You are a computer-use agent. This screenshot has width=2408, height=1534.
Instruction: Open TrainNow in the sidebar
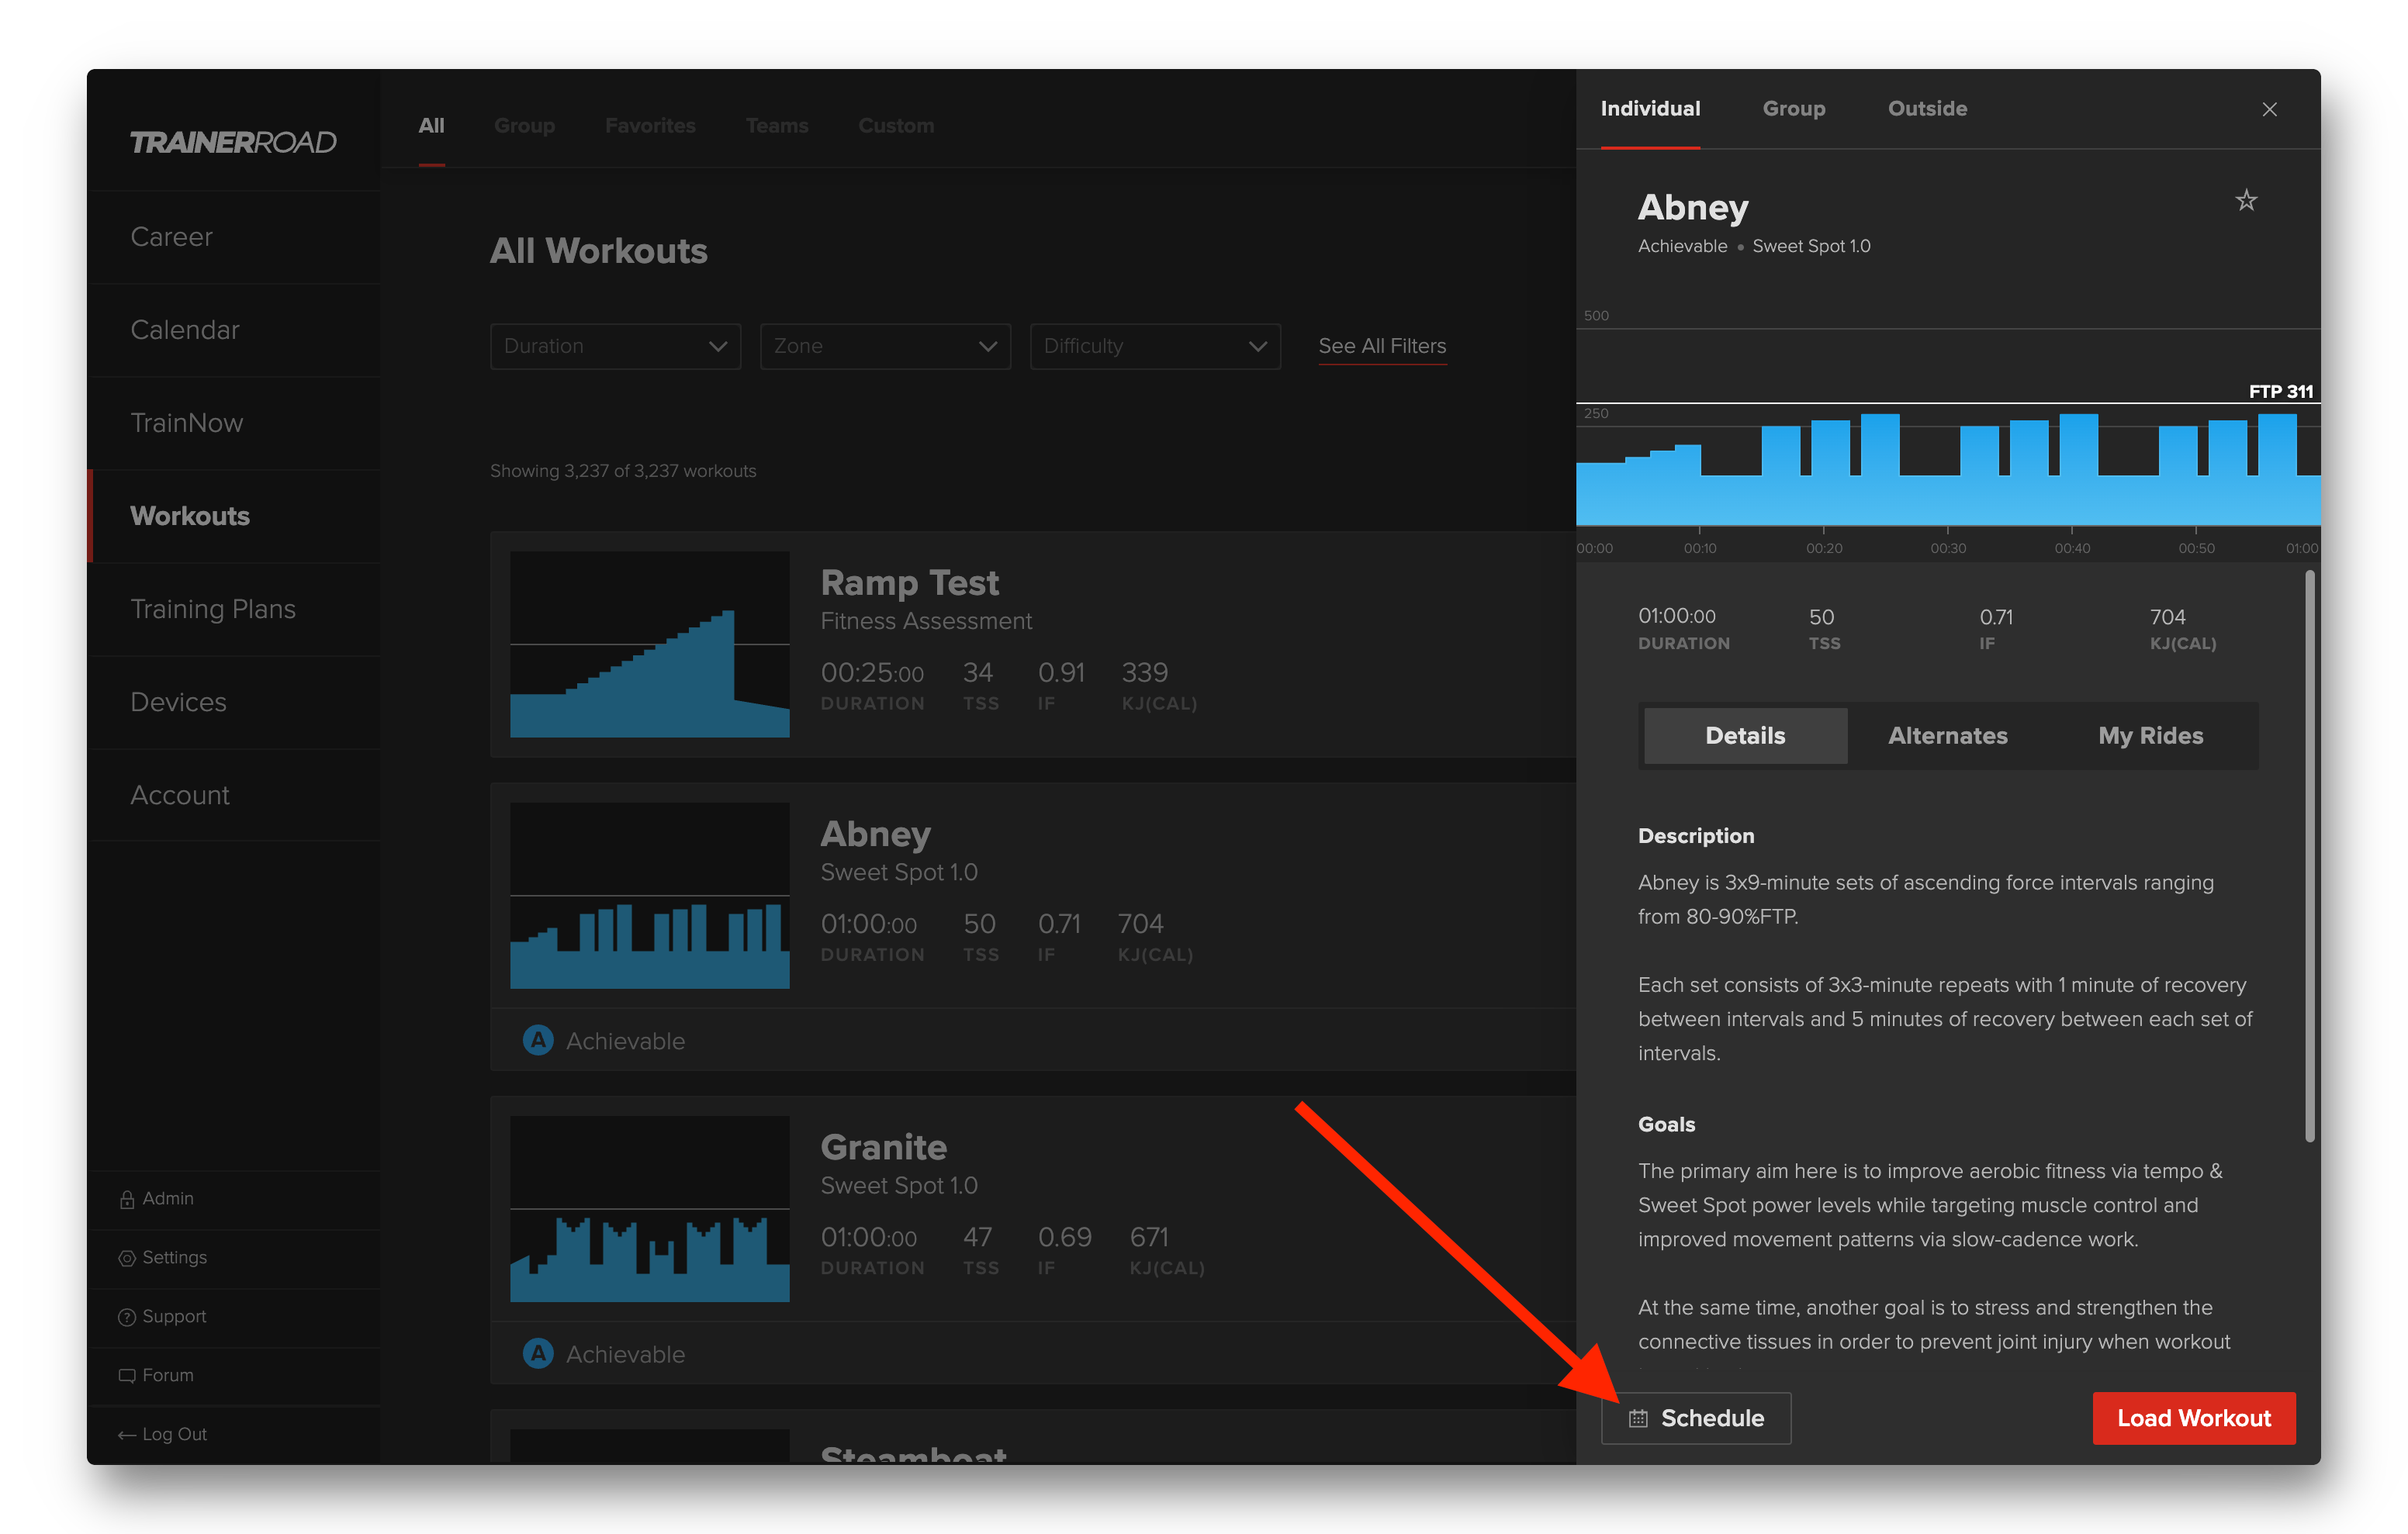234,423
